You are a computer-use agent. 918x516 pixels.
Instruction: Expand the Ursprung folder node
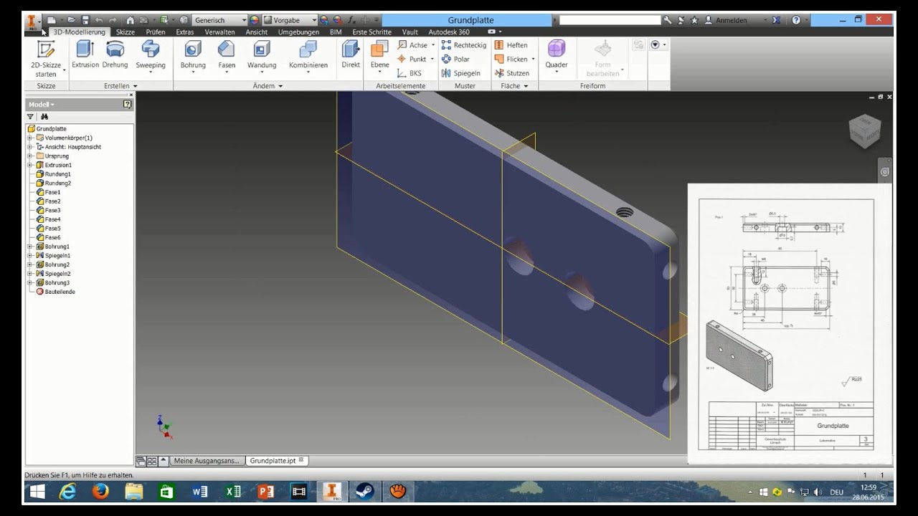29,156
